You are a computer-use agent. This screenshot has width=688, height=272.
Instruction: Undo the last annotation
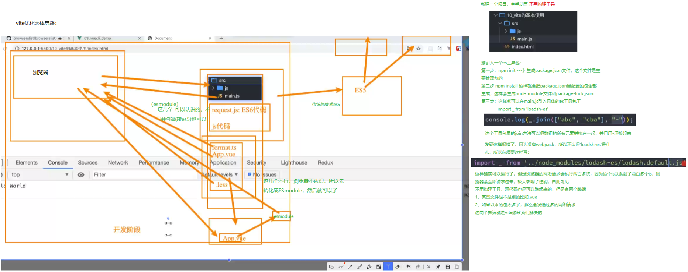coord(408,267)
